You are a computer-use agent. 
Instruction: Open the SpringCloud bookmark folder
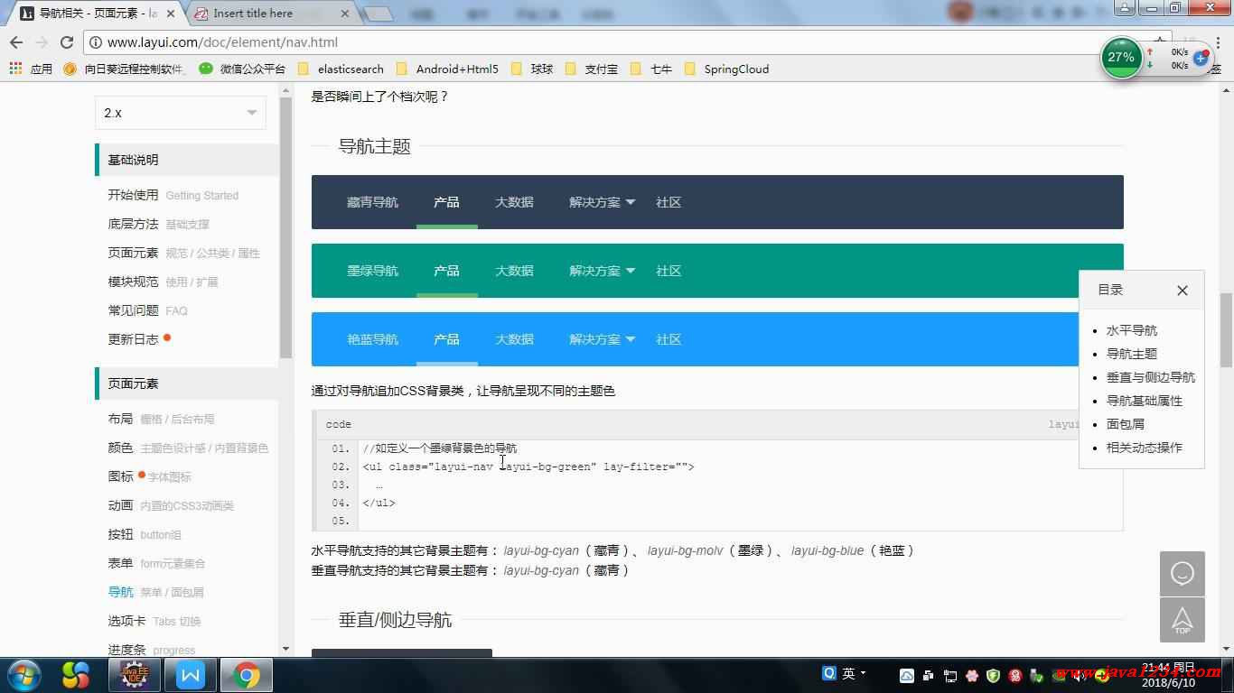tap(726, 69)
